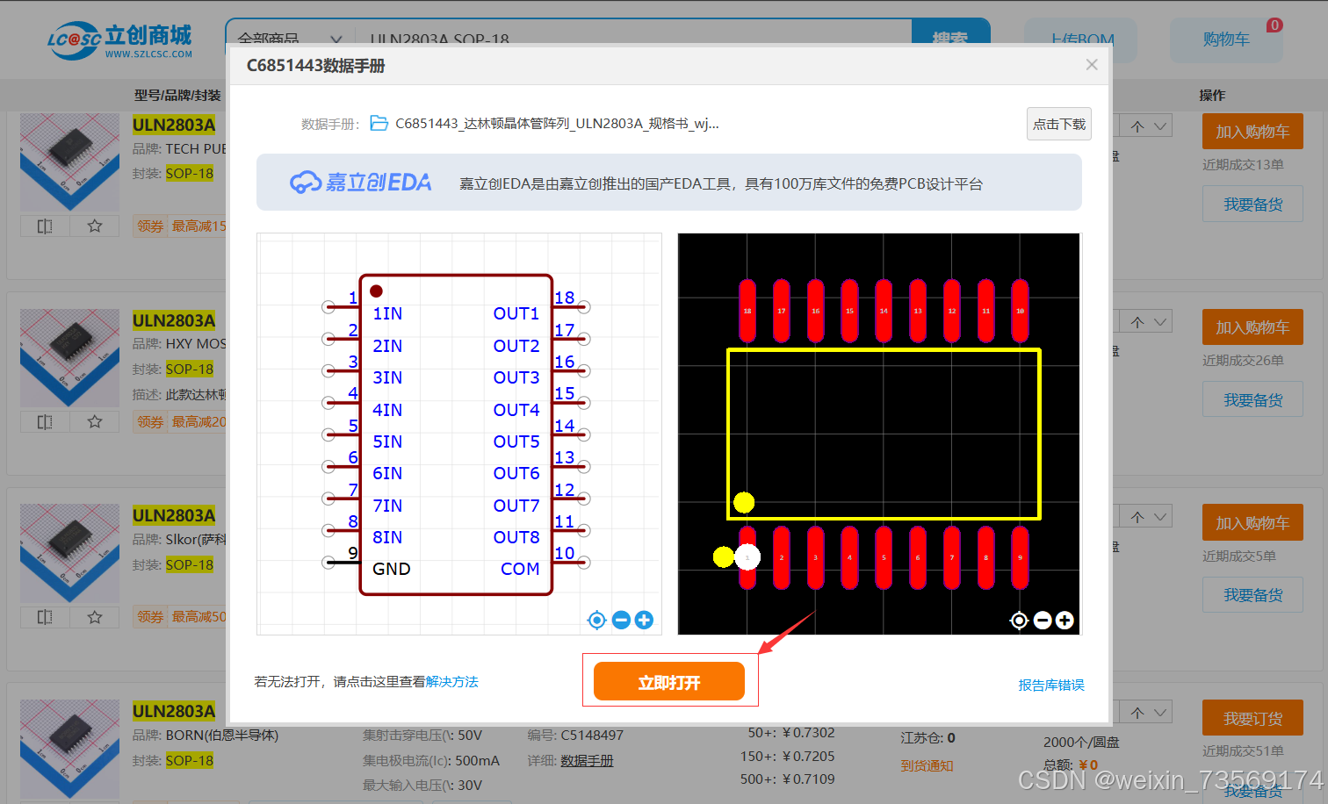Open the BORN chip product thumbnail
Viewport: 1328px width, 804px height.
point(69,748)
